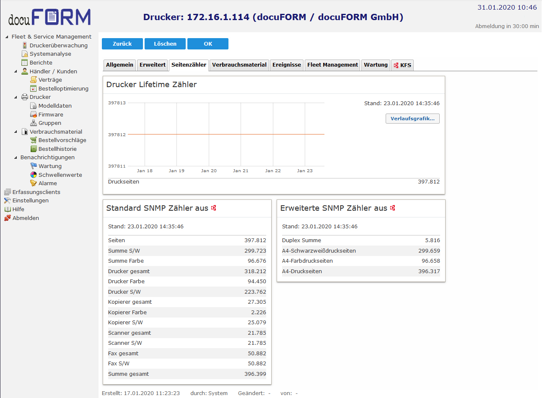Select the Seitenzähler tab
Viewport: 542px width, 398px height.
tap(189, 65)
